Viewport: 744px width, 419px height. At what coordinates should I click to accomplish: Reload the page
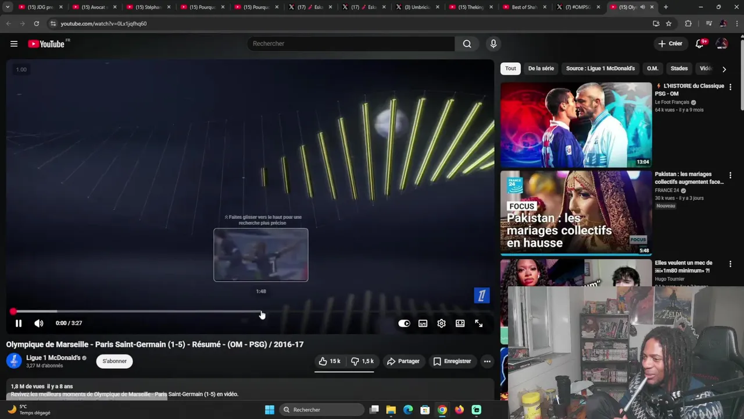pyautogui.click(x=36, y=24)
